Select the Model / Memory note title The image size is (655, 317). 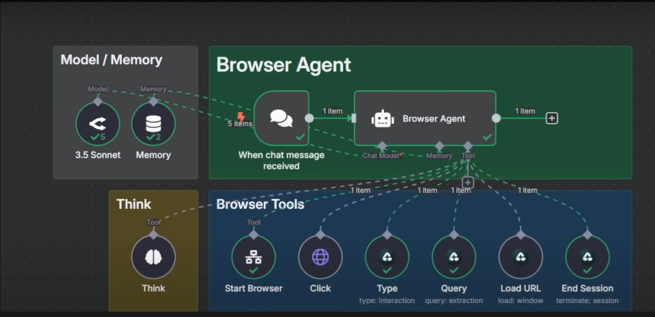point(112,59)
